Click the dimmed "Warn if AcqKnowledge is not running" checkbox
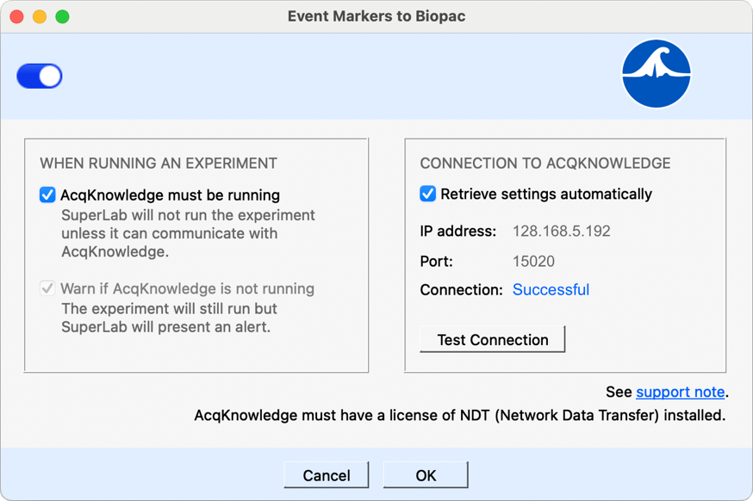This screenshot has width=753, height=501. 48,288
